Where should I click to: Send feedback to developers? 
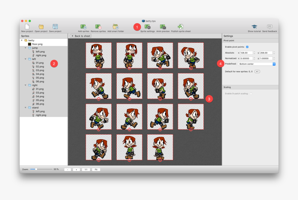pos(270,27)
